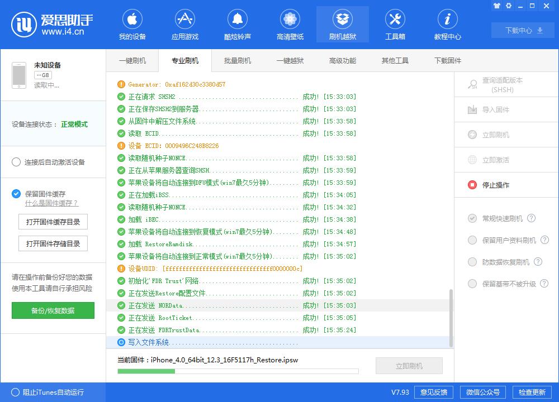Screen dimensions: 559x402
Task: Open help for 常规快速刷机 option
Action: coord(531,218)
